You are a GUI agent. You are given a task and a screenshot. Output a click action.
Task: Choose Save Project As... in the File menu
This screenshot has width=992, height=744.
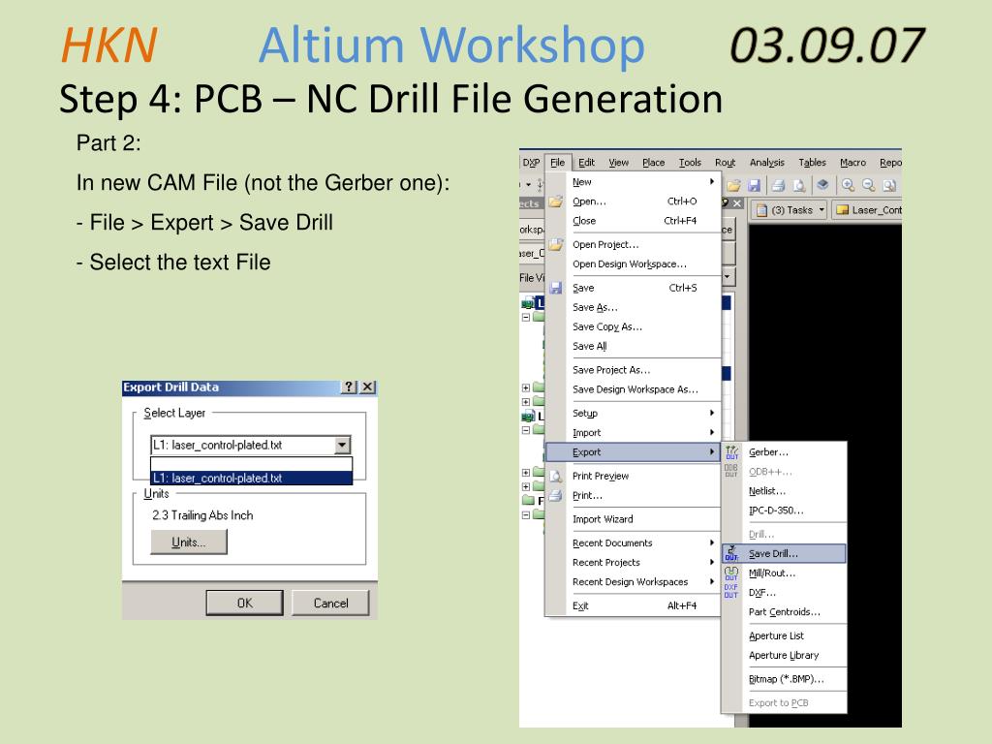pos(633,369)
